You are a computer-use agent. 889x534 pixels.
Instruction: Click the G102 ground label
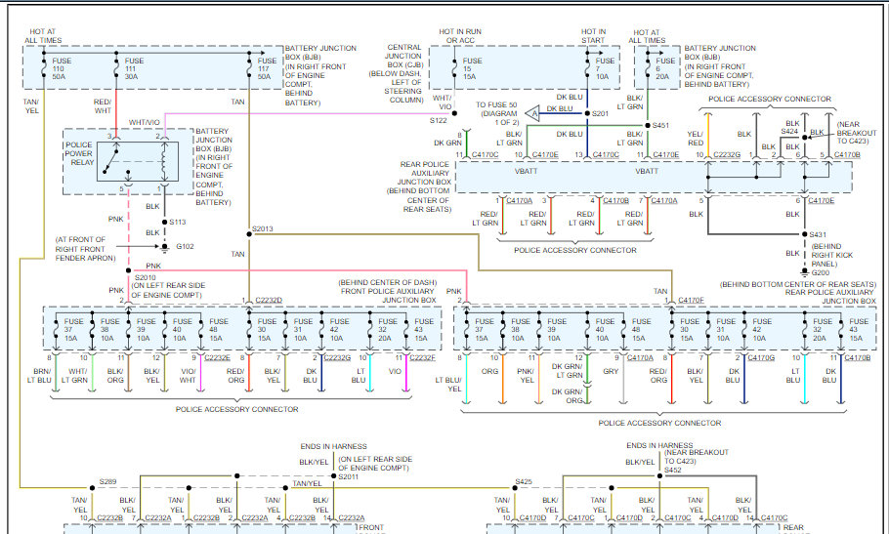[x=185, y=246]
